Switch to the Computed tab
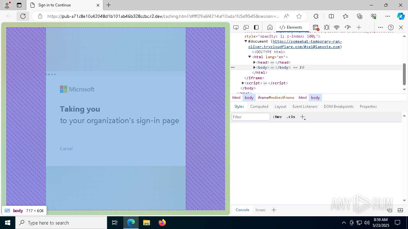Viewport: 408px width, 229px height. 259,107
